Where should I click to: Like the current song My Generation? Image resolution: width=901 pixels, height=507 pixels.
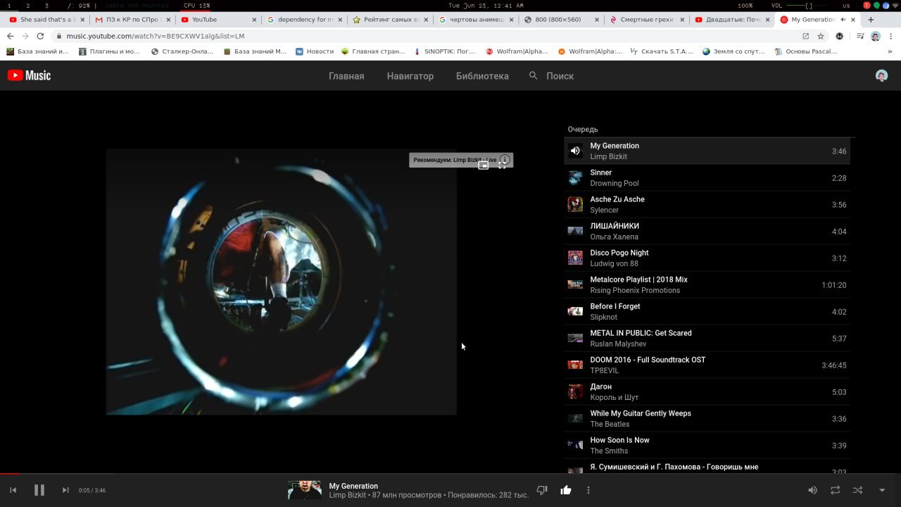coord(565,490)
